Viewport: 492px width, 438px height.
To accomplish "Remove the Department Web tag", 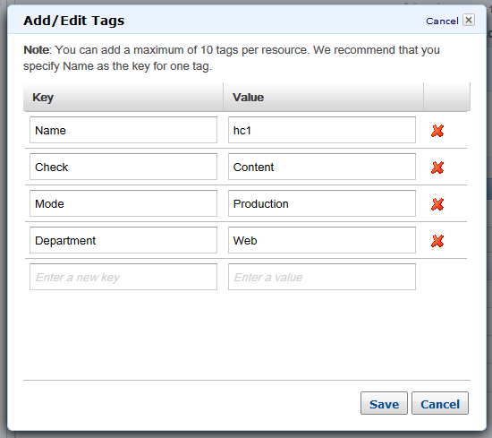I will [437, 241].
